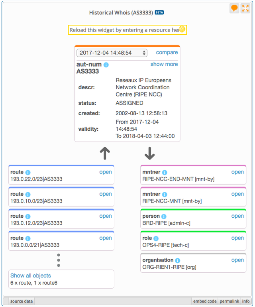Open route 193.0.12.0/23|AS3333

click(x=106, y=216)
